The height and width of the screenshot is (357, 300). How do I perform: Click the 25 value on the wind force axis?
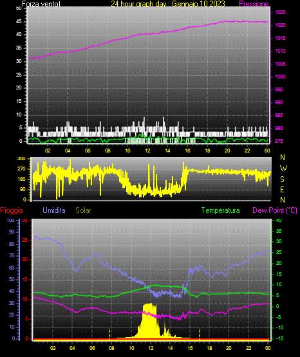tap(19, 75)
